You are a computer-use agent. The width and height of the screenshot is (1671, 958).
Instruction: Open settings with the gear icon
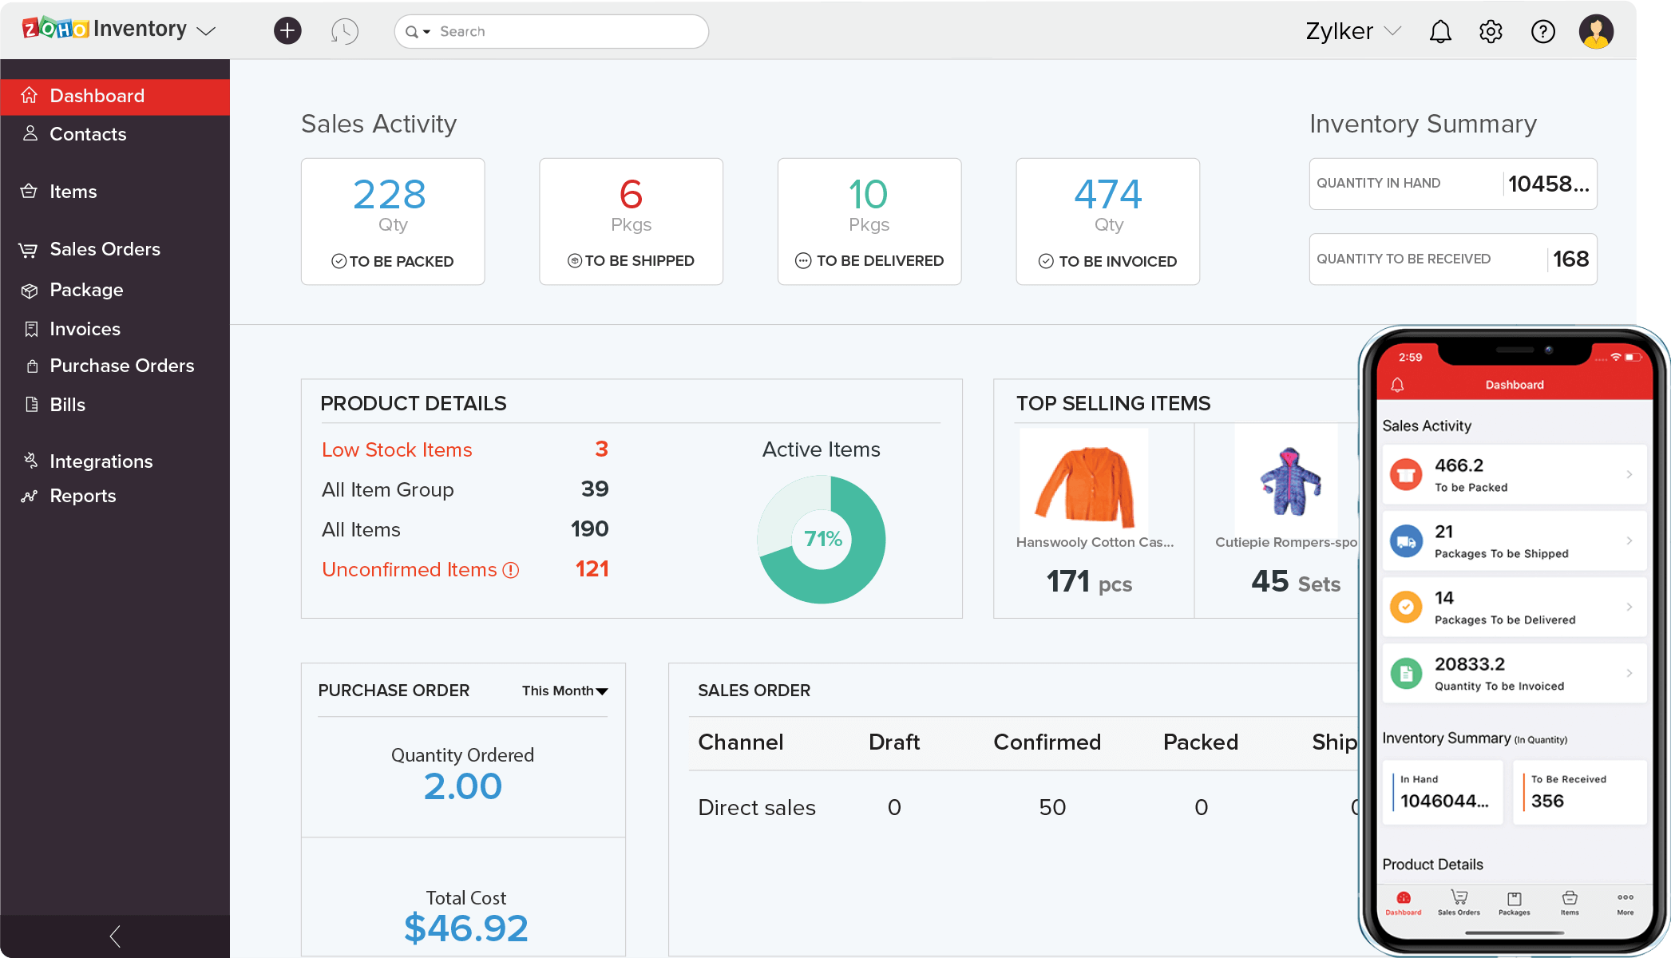(x=1490, y=31)
